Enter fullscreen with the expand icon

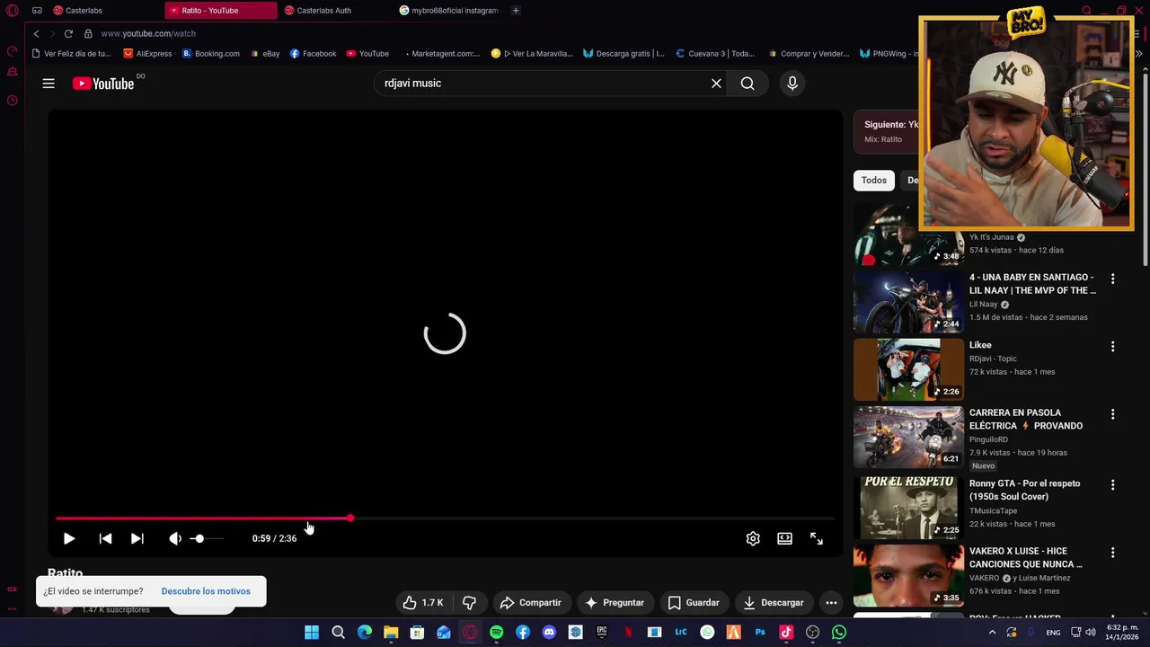816,538
